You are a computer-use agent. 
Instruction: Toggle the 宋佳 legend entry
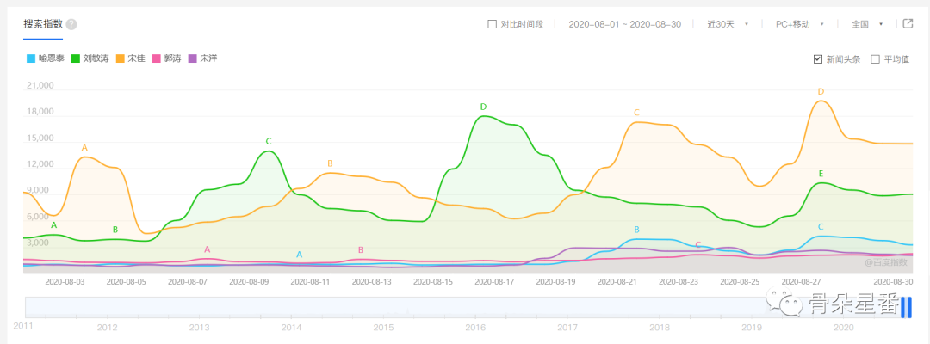132,58
